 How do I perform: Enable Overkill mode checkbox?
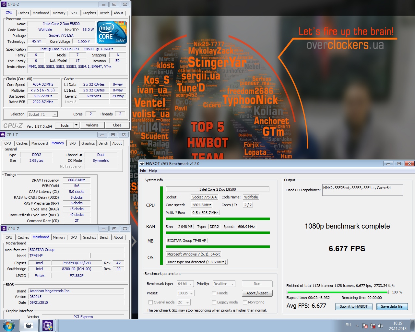150,302
